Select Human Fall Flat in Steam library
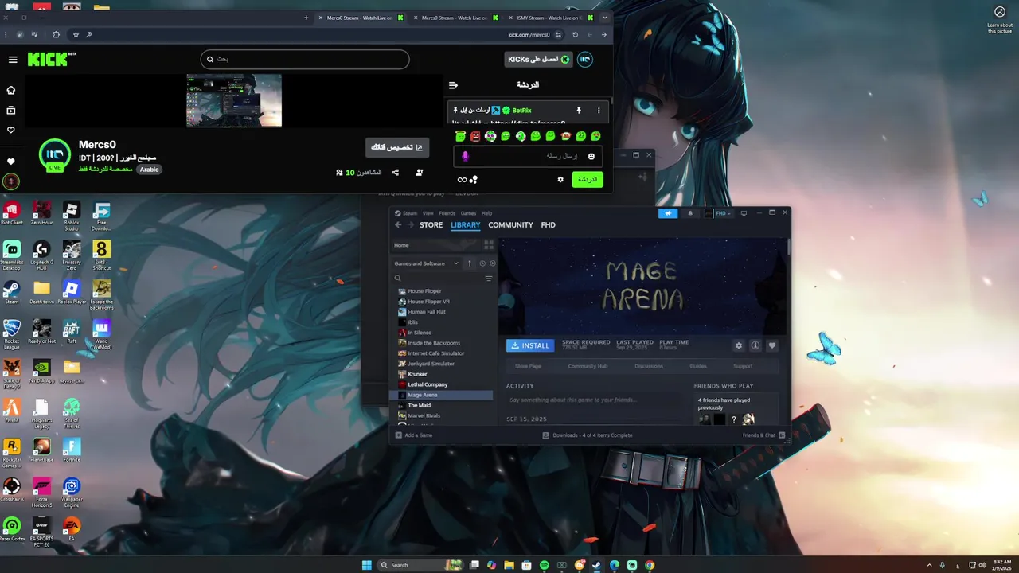The height and width of the screenshot is (573, 1019). [427, 312]
